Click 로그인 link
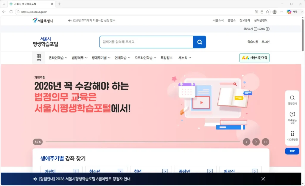 tap(265, 42)
